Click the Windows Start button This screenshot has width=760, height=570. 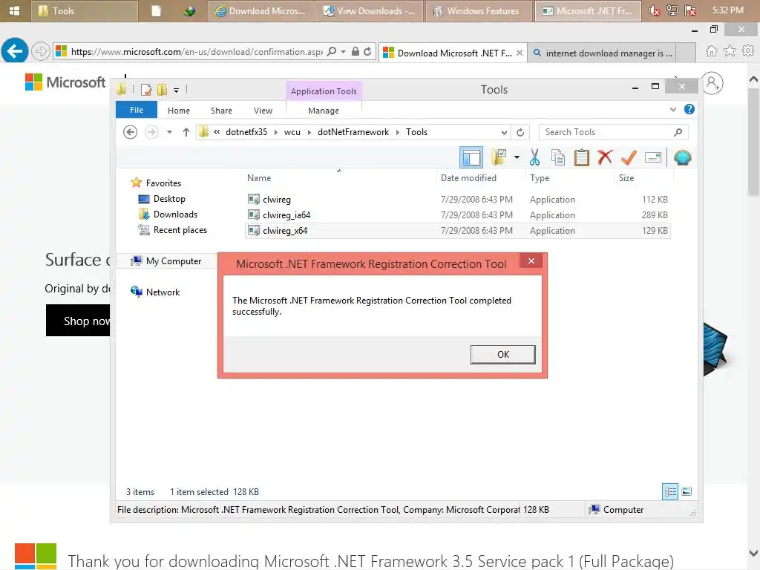(x=14, y=10)
